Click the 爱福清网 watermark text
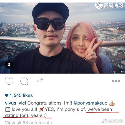125x125 pixels. 113,6
